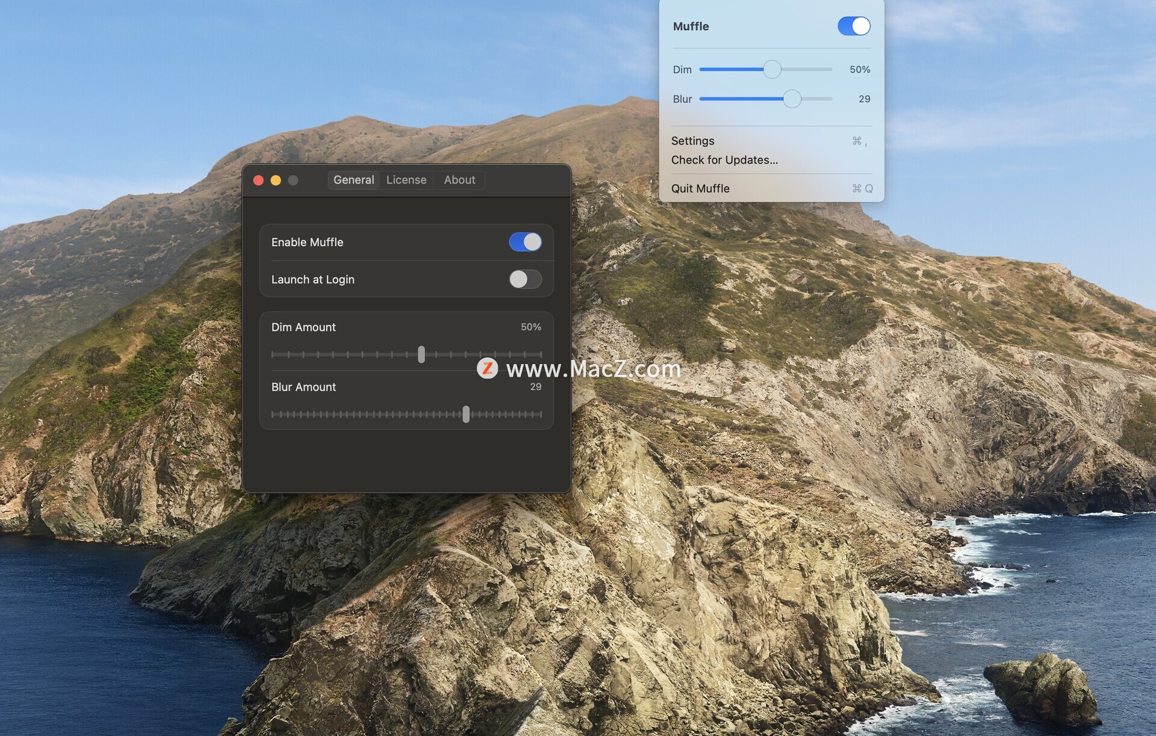The height and width of the screenshot is (736, 1156).
Task: Toggle the Muffle switch in the dropdown menu
Action: click(x=853, y=26)
